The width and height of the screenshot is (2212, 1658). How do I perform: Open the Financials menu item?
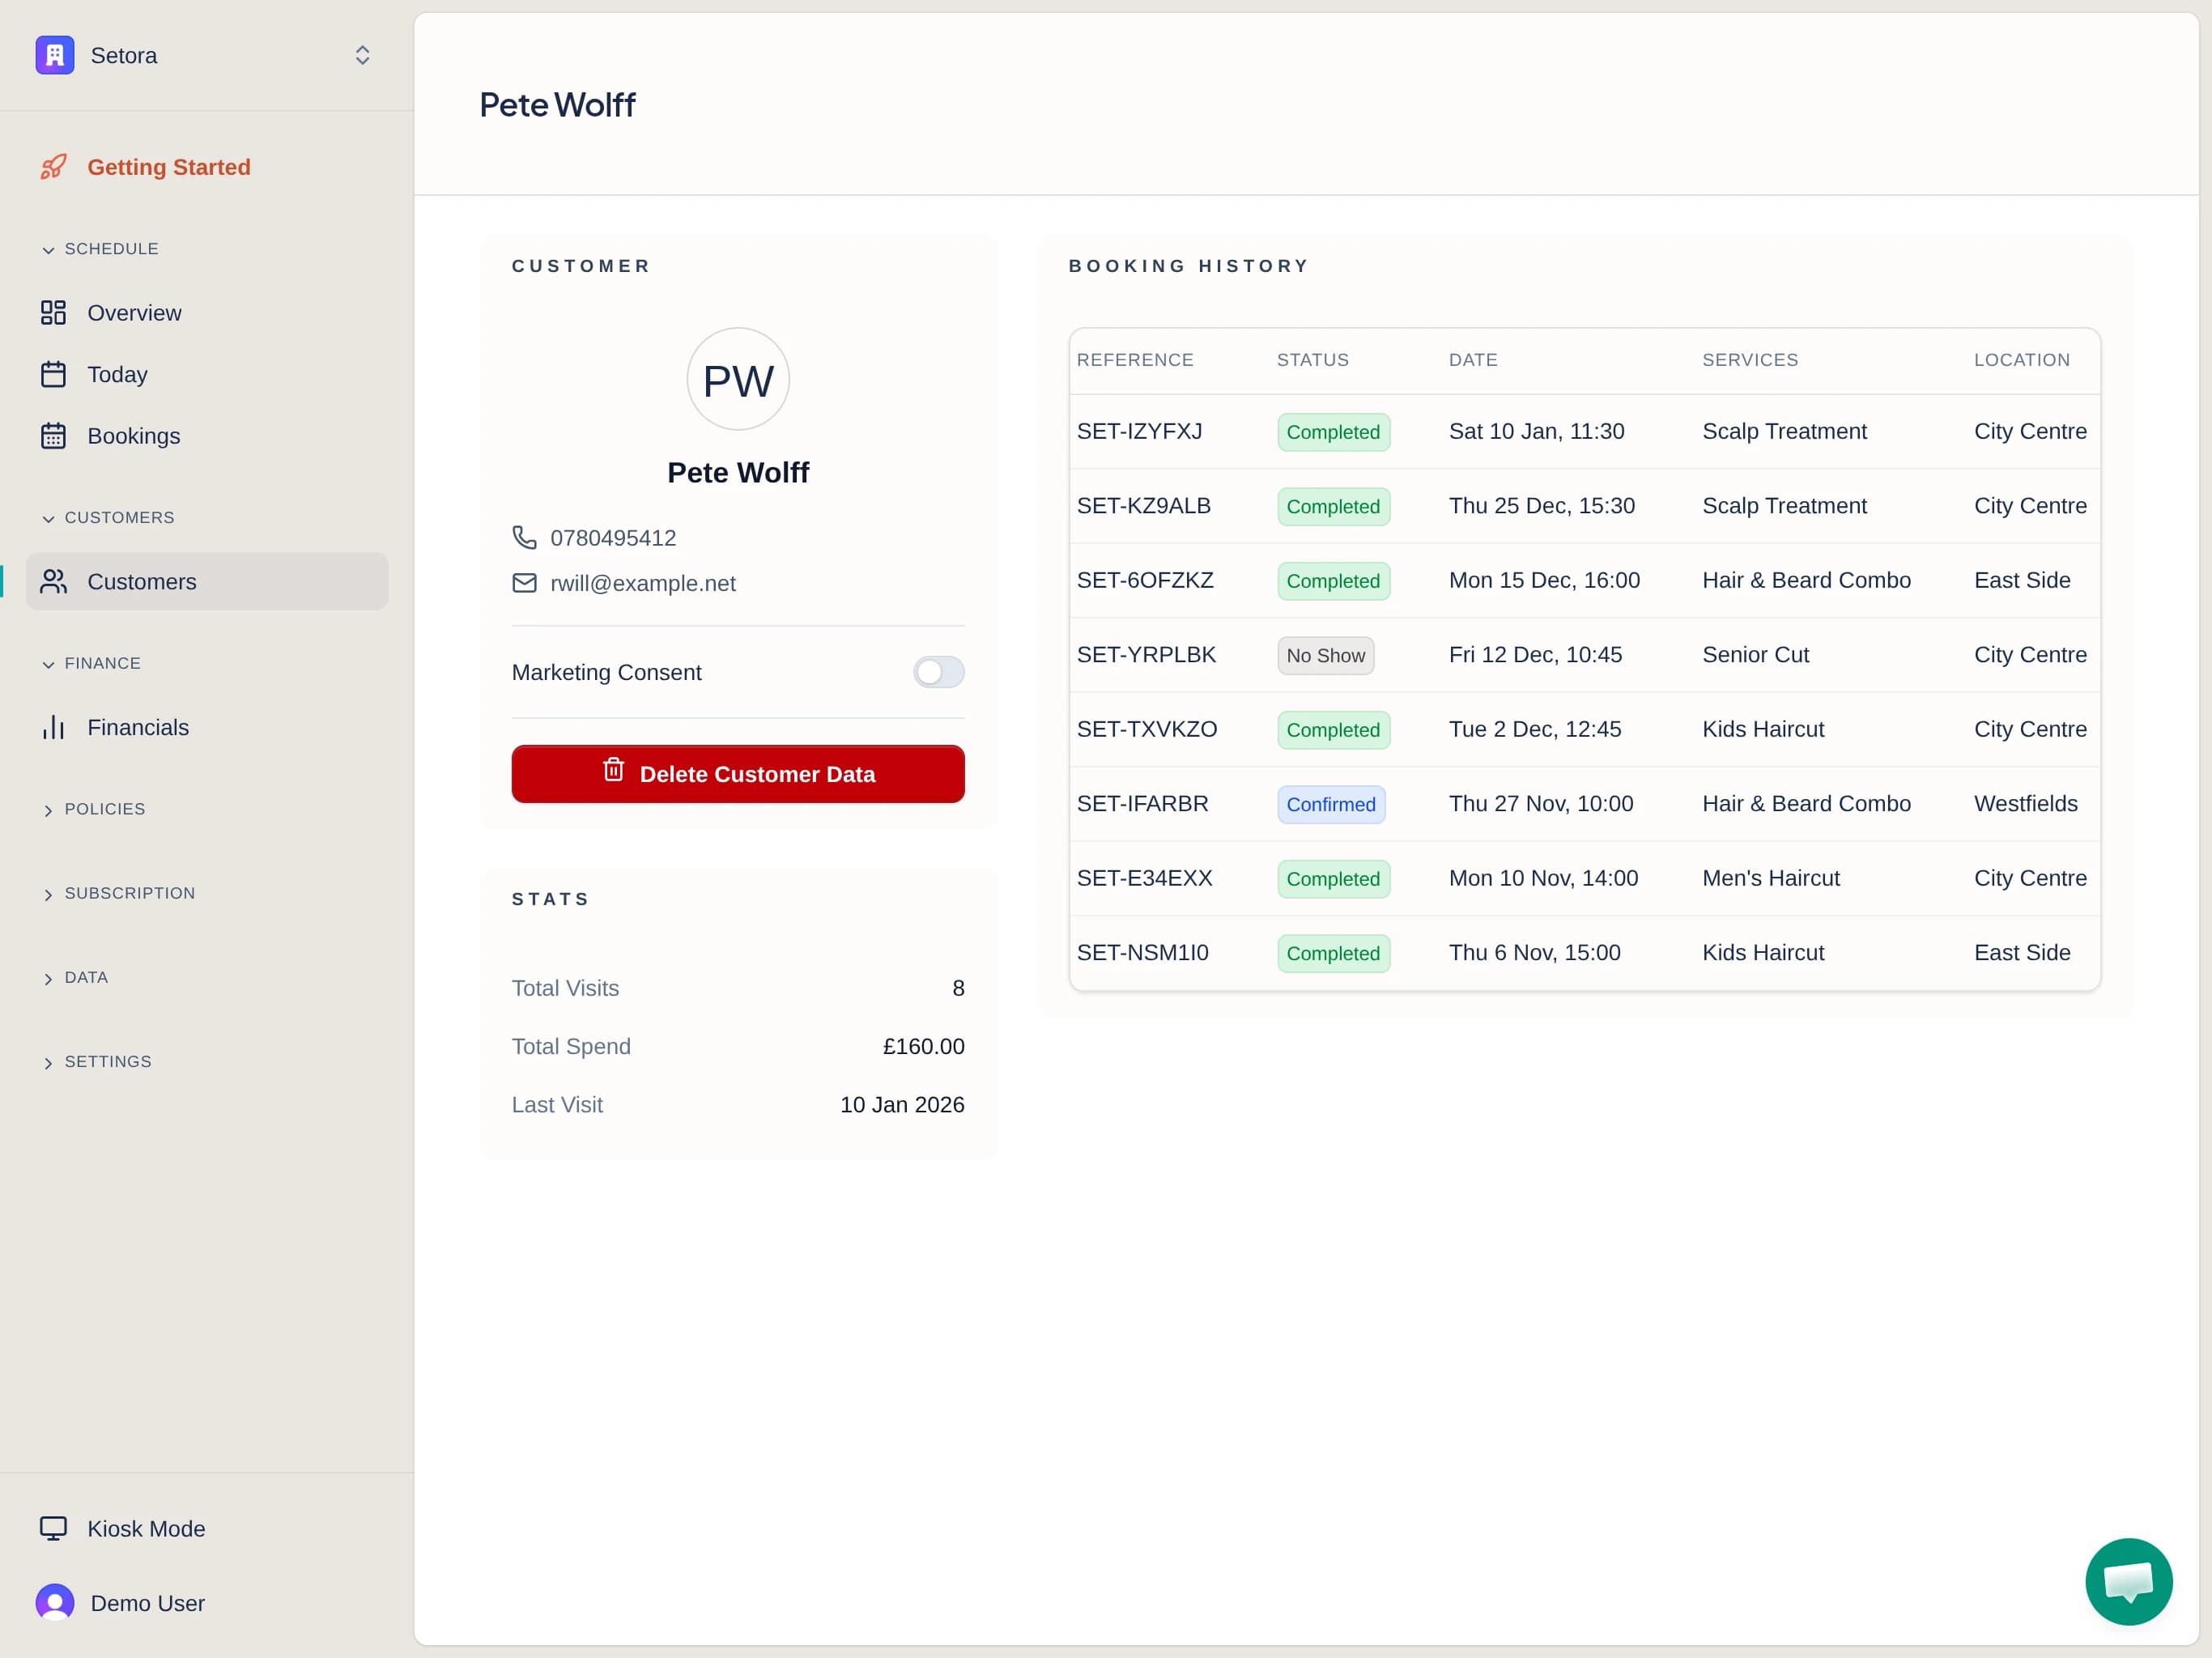click(138, 727)
